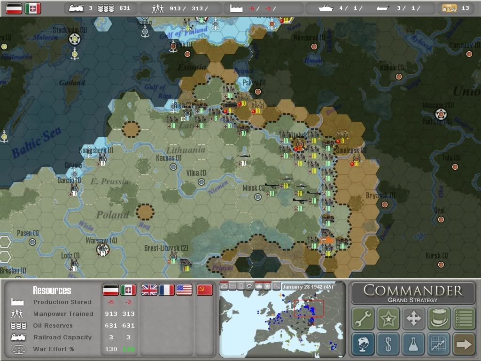This screenshot has width=481, height=361.
Task: Click the Stockholm capital city marker
Action: pos(75,39)
